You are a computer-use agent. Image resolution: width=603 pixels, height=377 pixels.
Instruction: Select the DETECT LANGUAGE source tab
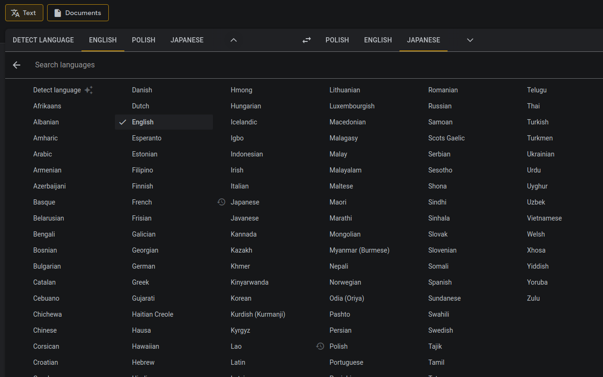pos(43,40)
